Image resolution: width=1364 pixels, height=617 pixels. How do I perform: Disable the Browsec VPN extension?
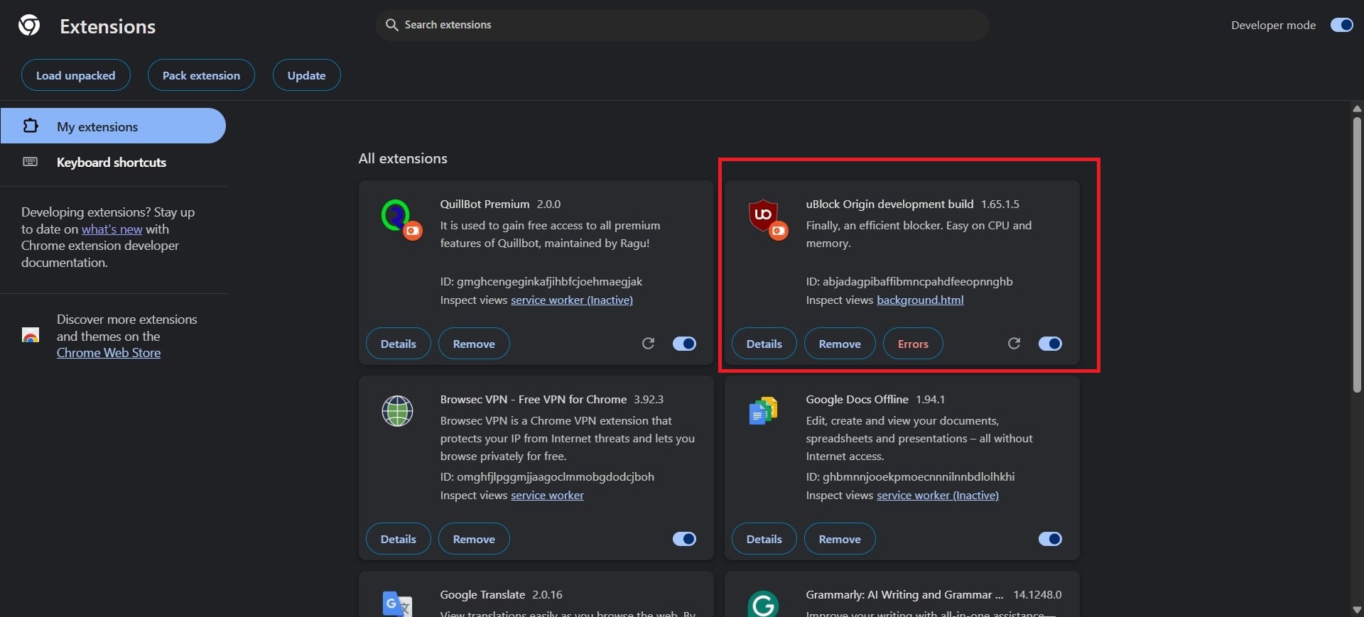tap(684, 539)
